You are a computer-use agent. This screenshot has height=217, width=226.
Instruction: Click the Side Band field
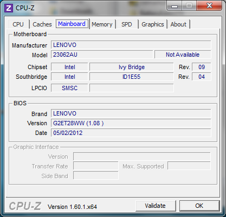coord(96,175)
